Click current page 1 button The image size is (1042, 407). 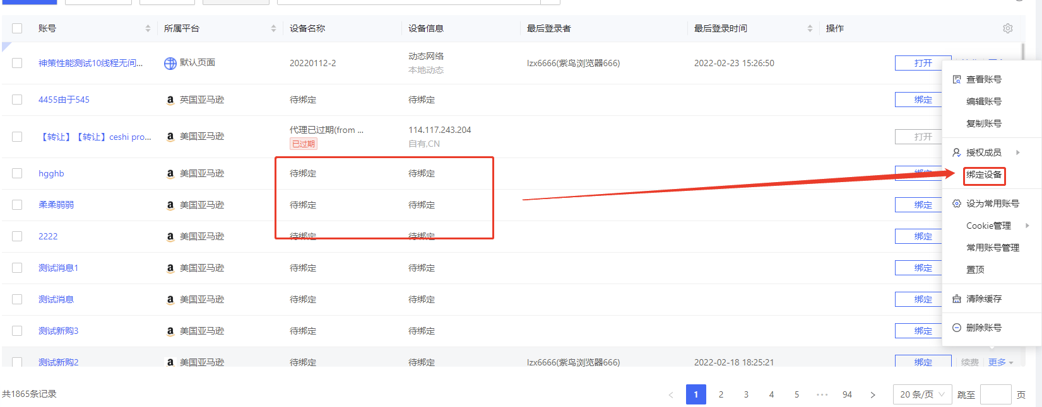pos(696,394)
